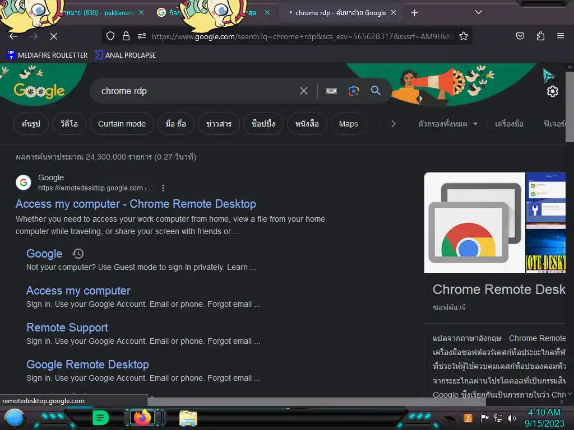Click the browser forward arrow

pyautogui.click(x=34, y=36)
